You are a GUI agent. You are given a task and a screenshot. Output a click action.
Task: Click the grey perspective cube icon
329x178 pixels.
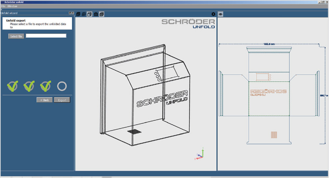click(102, 14)
